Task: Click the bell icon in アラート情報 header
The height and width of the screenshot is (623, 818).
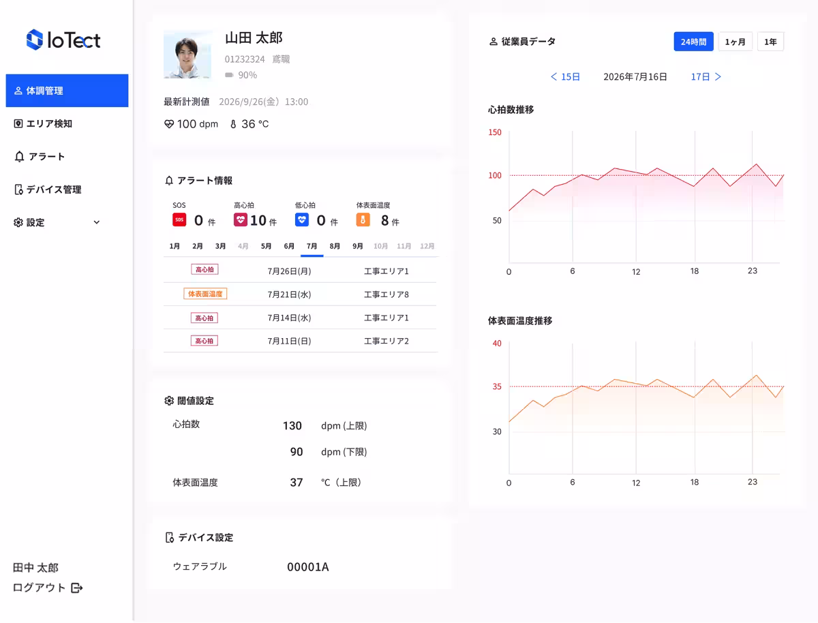Action: [x=169, y=181]
